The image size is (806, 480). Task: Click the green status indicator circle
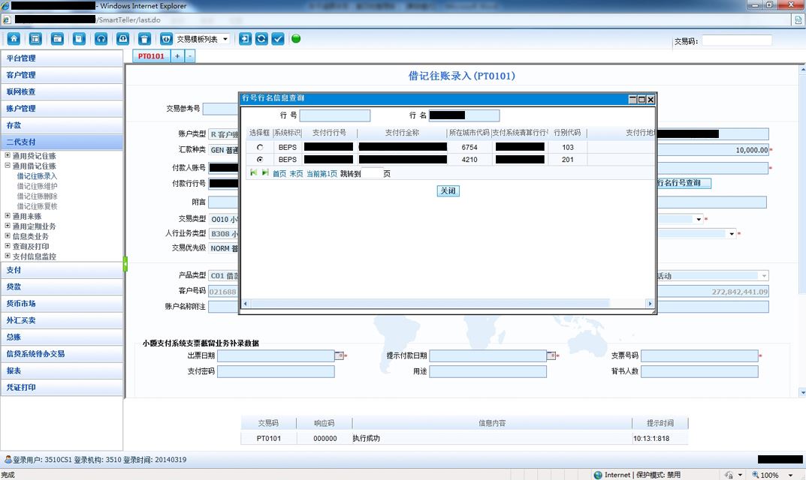[296, 38]
